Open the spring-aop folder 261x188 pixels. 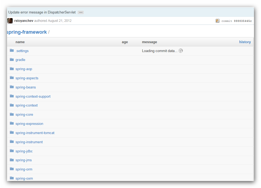click(x=24, y=69)
